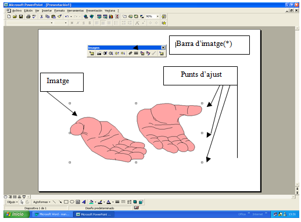Cut selection with scissors icon

coord(41,17)
